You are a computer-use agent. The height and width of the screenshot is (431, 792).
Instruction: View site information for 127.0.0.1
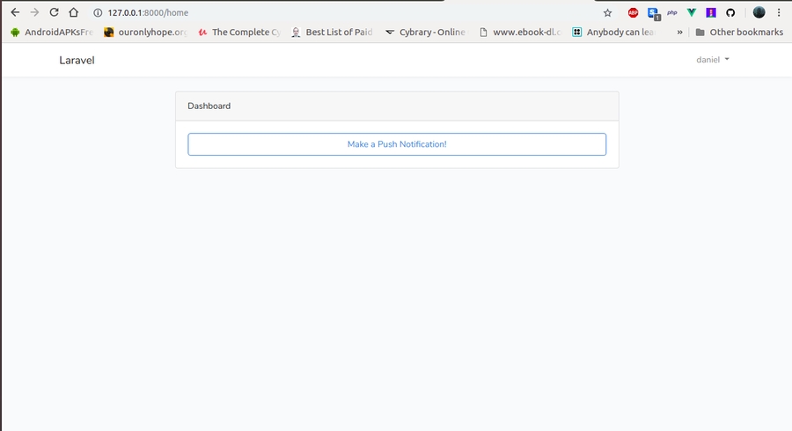tap(97, 13)
